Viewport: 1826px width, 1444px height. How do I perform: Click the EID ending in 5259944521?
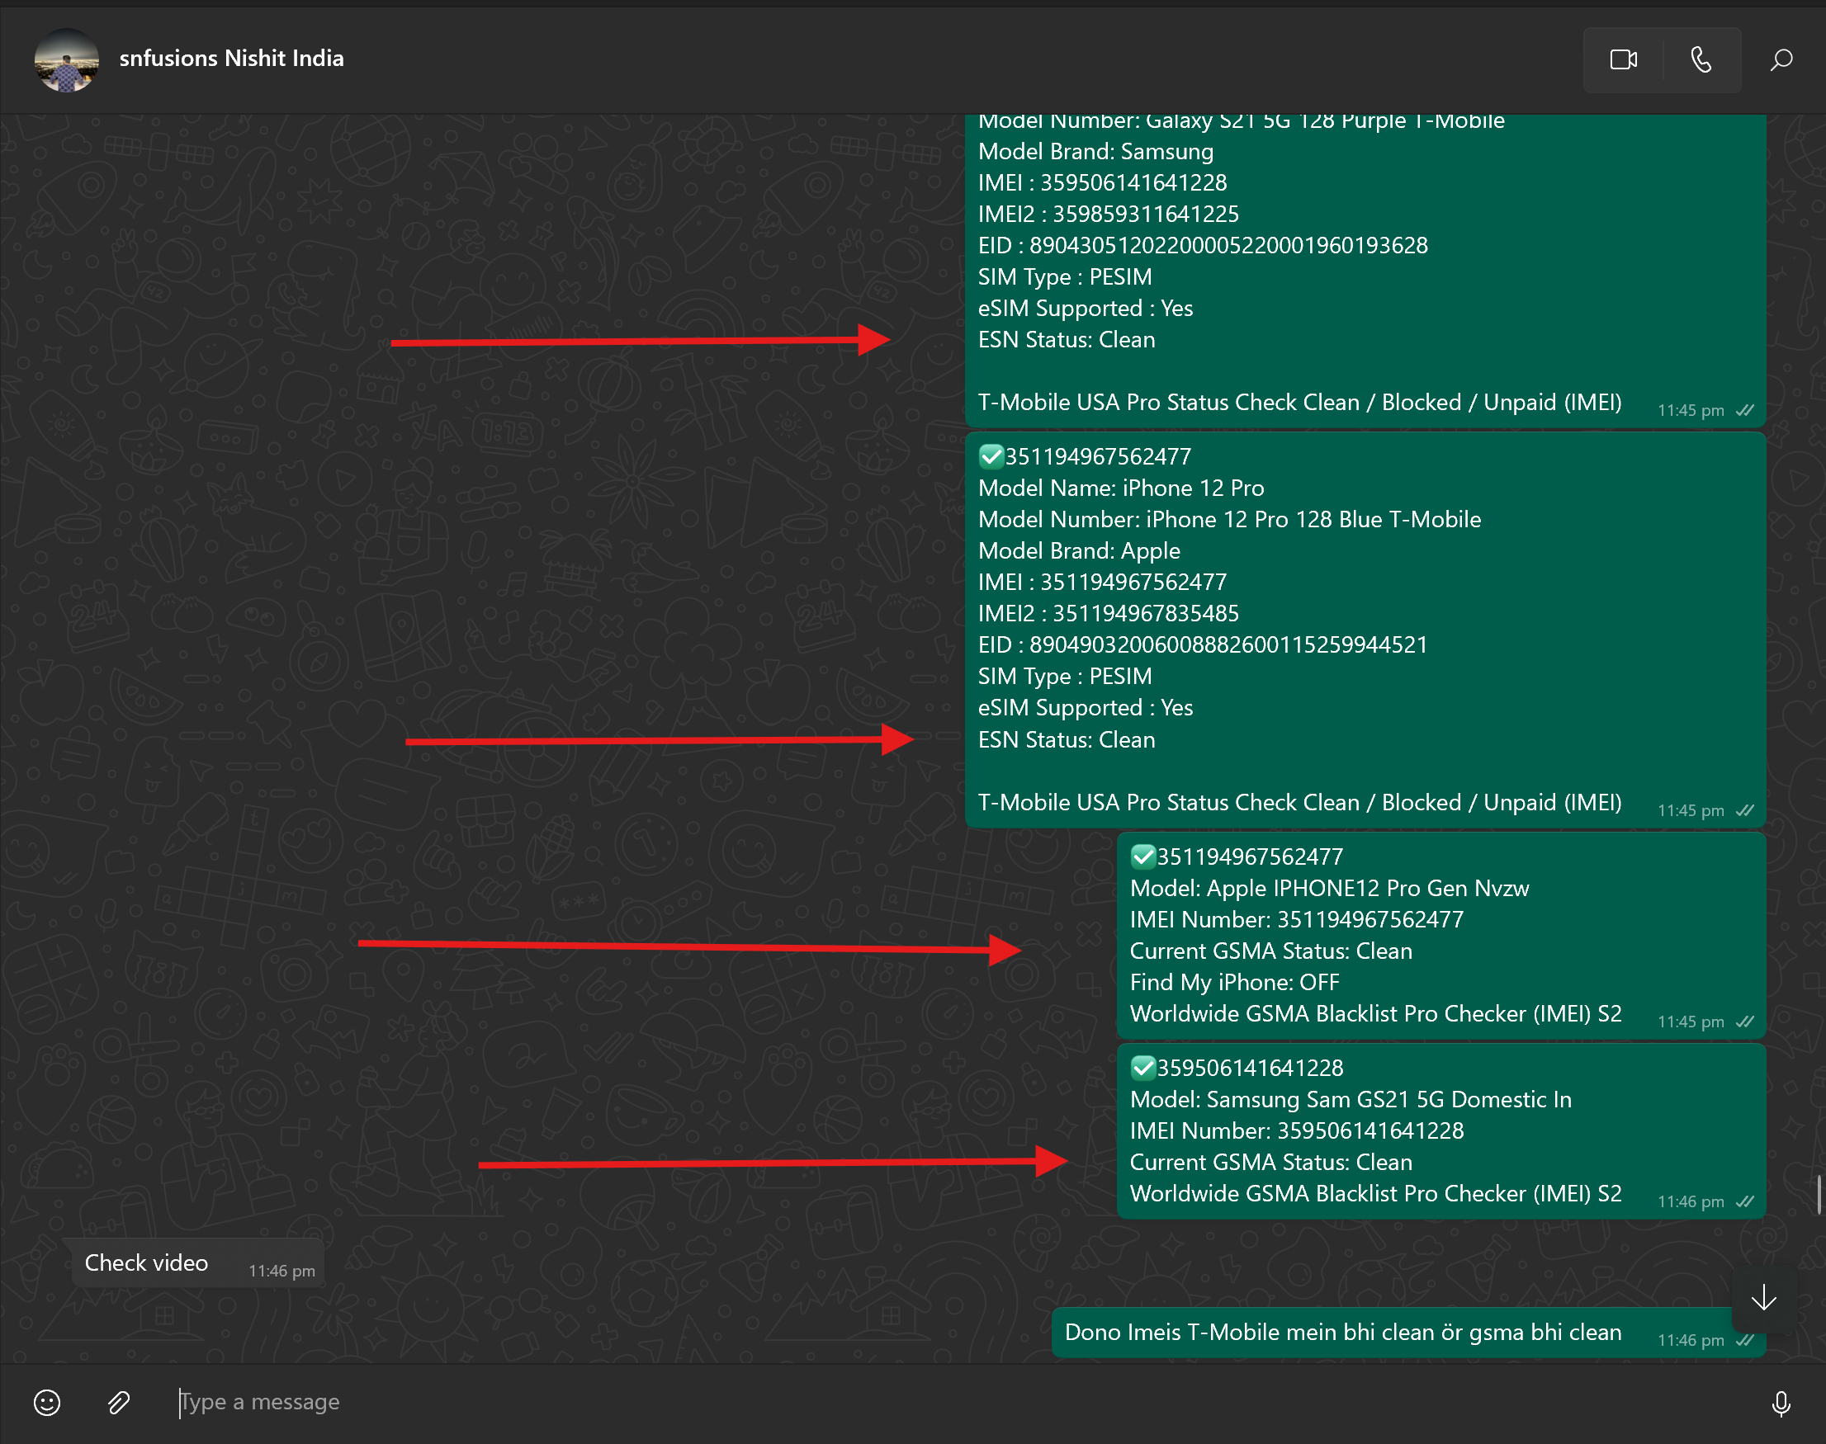[1203, 644]
